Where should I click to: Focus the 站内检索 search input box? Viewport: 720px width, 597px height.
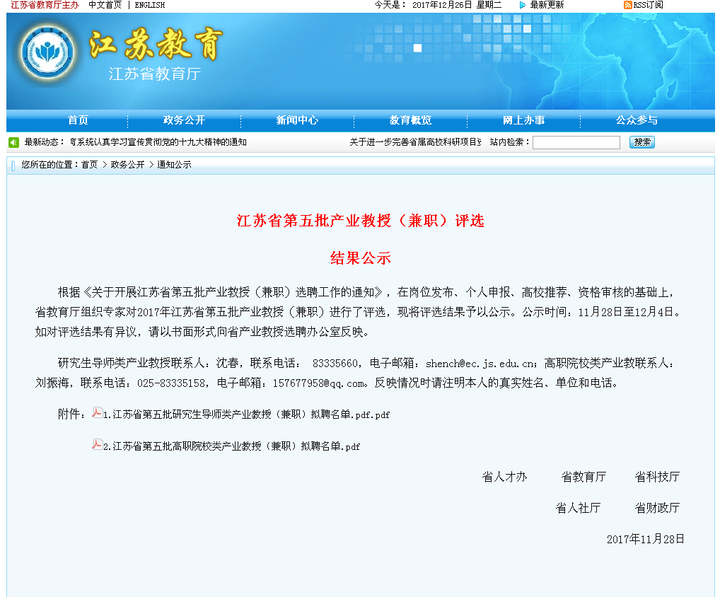pos(576,142)
